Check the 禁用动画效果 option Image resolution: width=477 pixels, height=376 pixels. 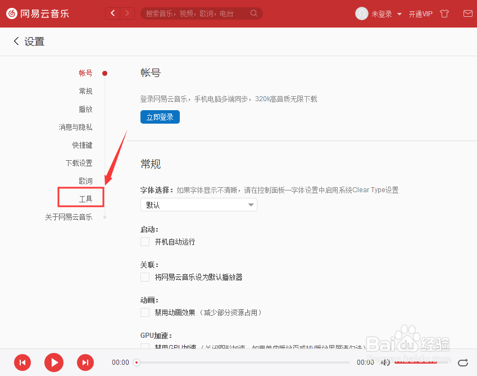point(145,312)
